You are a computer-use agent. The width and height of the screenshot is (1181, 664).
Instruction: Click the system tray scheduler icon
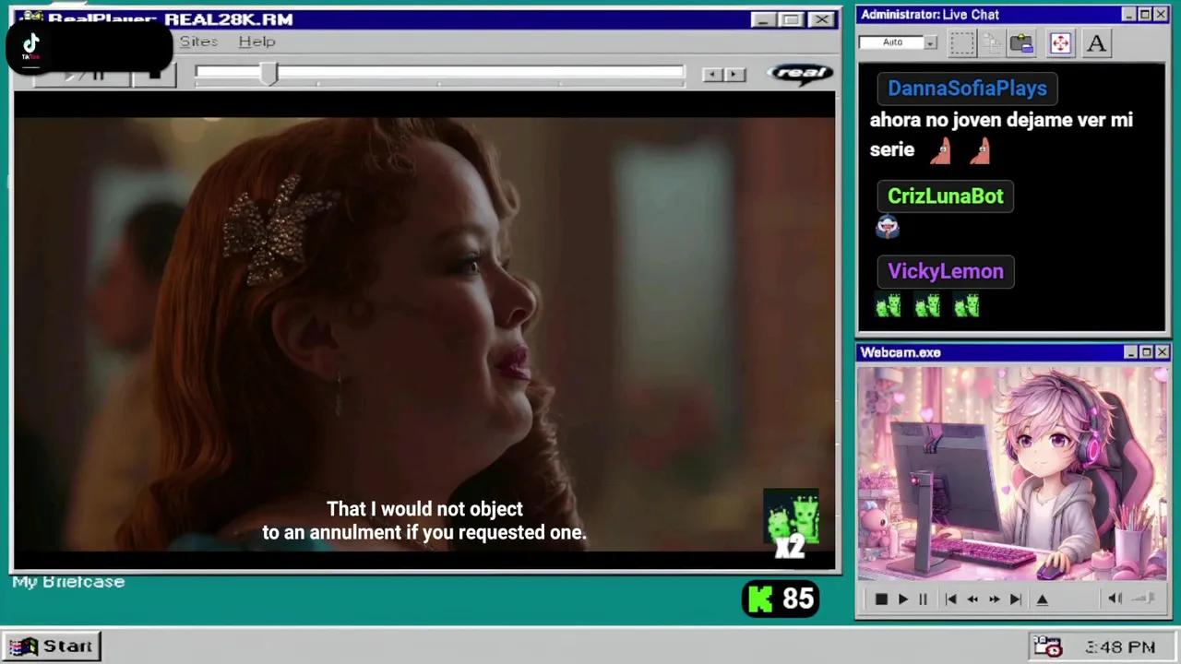coord(1048,646)
